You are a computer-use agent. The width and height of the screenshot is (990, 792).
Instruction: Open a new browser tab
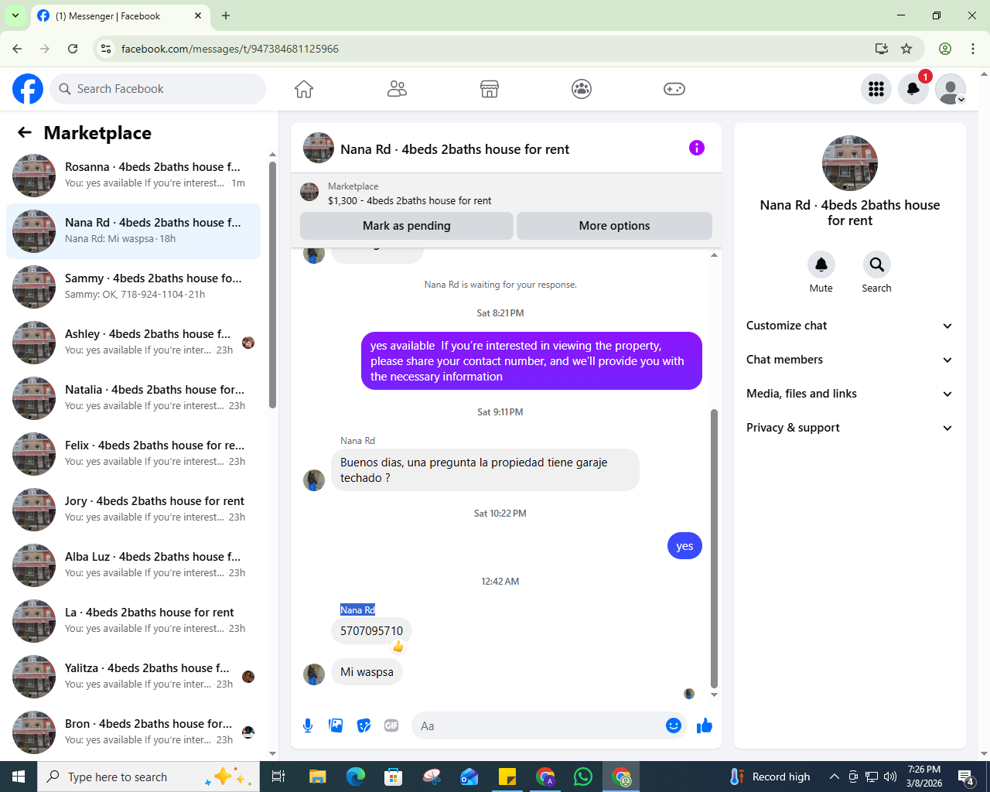tap(226, 15)
